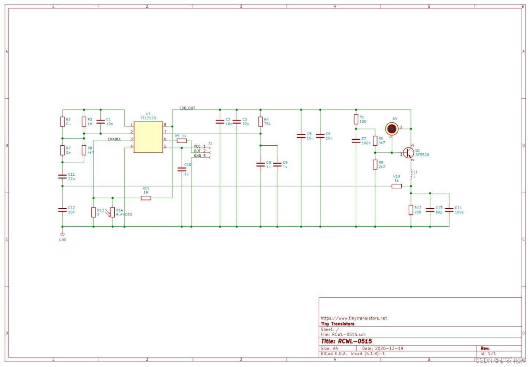Click capacitor C6 10n symbol
531x367 pixels.
click(x=320, y=136)
